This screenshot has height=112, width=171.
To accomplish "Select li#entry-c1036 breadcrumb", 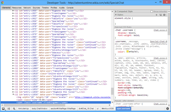I will (x=107, y=109).
